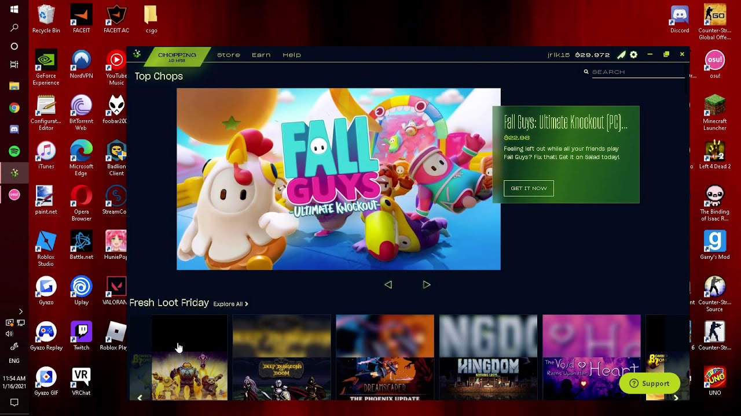Viewport: 741px width, 416px height.
Task: Select osu! app on taskbar
Action: (x=14, y=195)
